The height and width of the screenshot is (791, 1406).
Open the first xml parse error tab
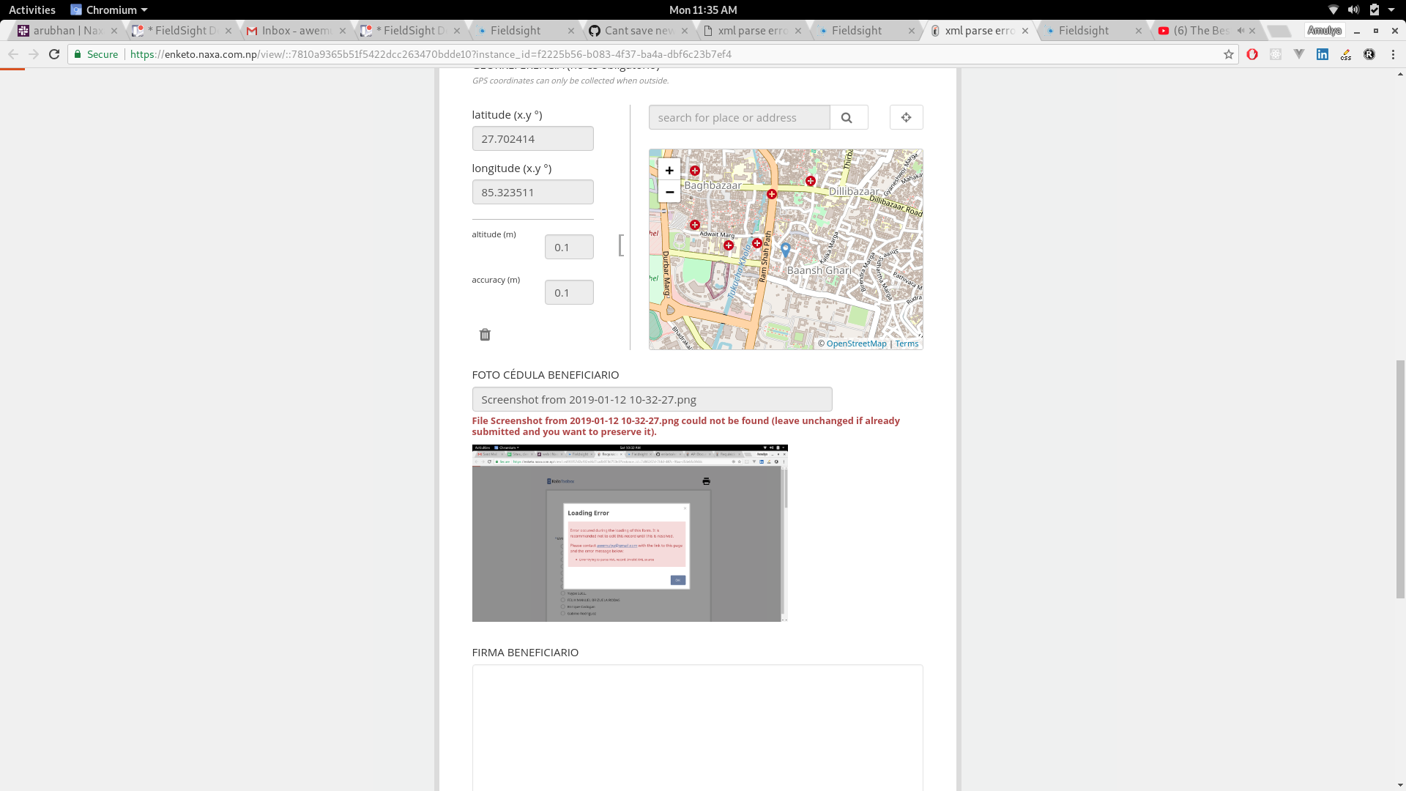pyautogui.click(x=752, y=31)
